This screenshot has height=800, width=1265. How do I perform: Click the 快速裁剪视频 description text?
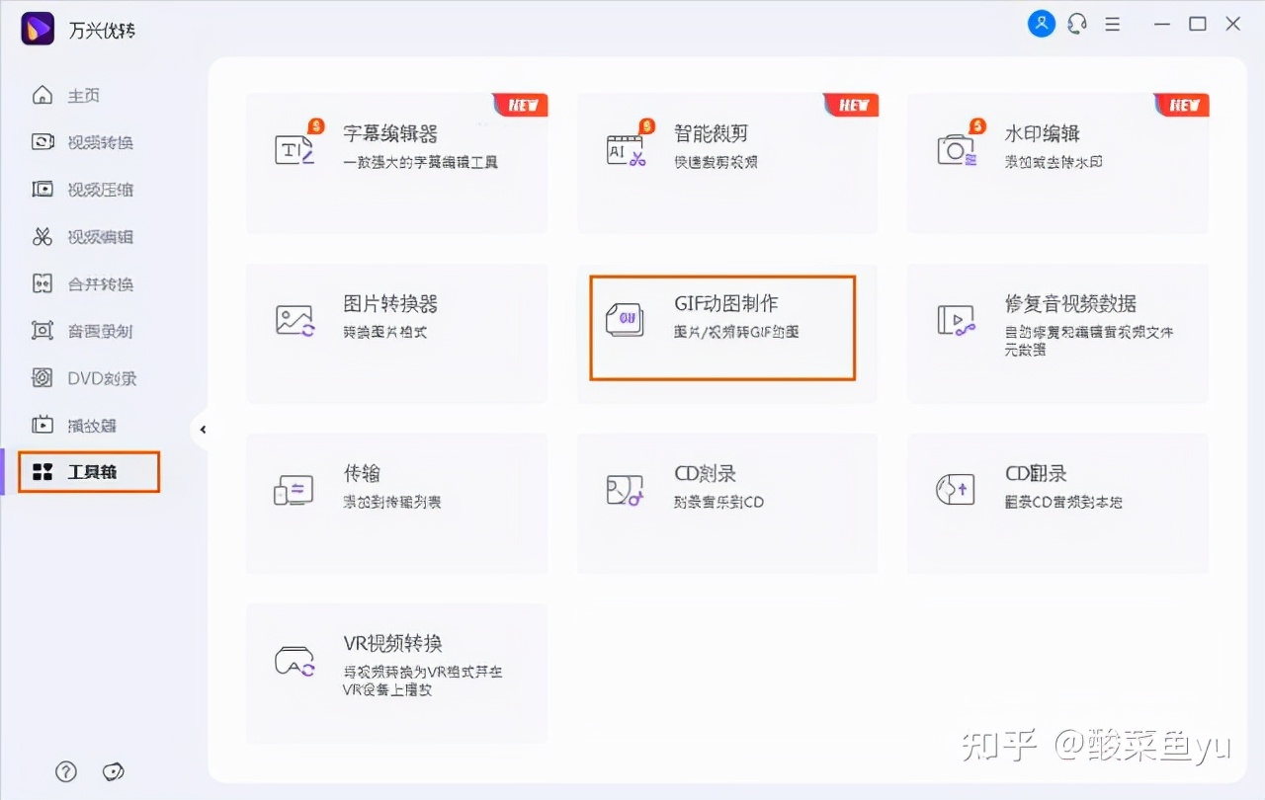click(x=717, y=162)
